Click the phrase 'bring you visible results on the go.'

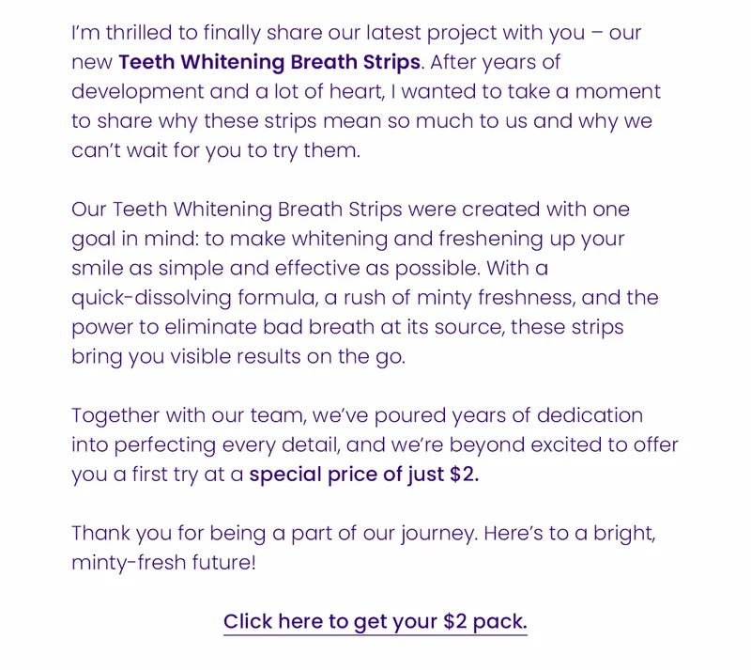tap(238, 357)
